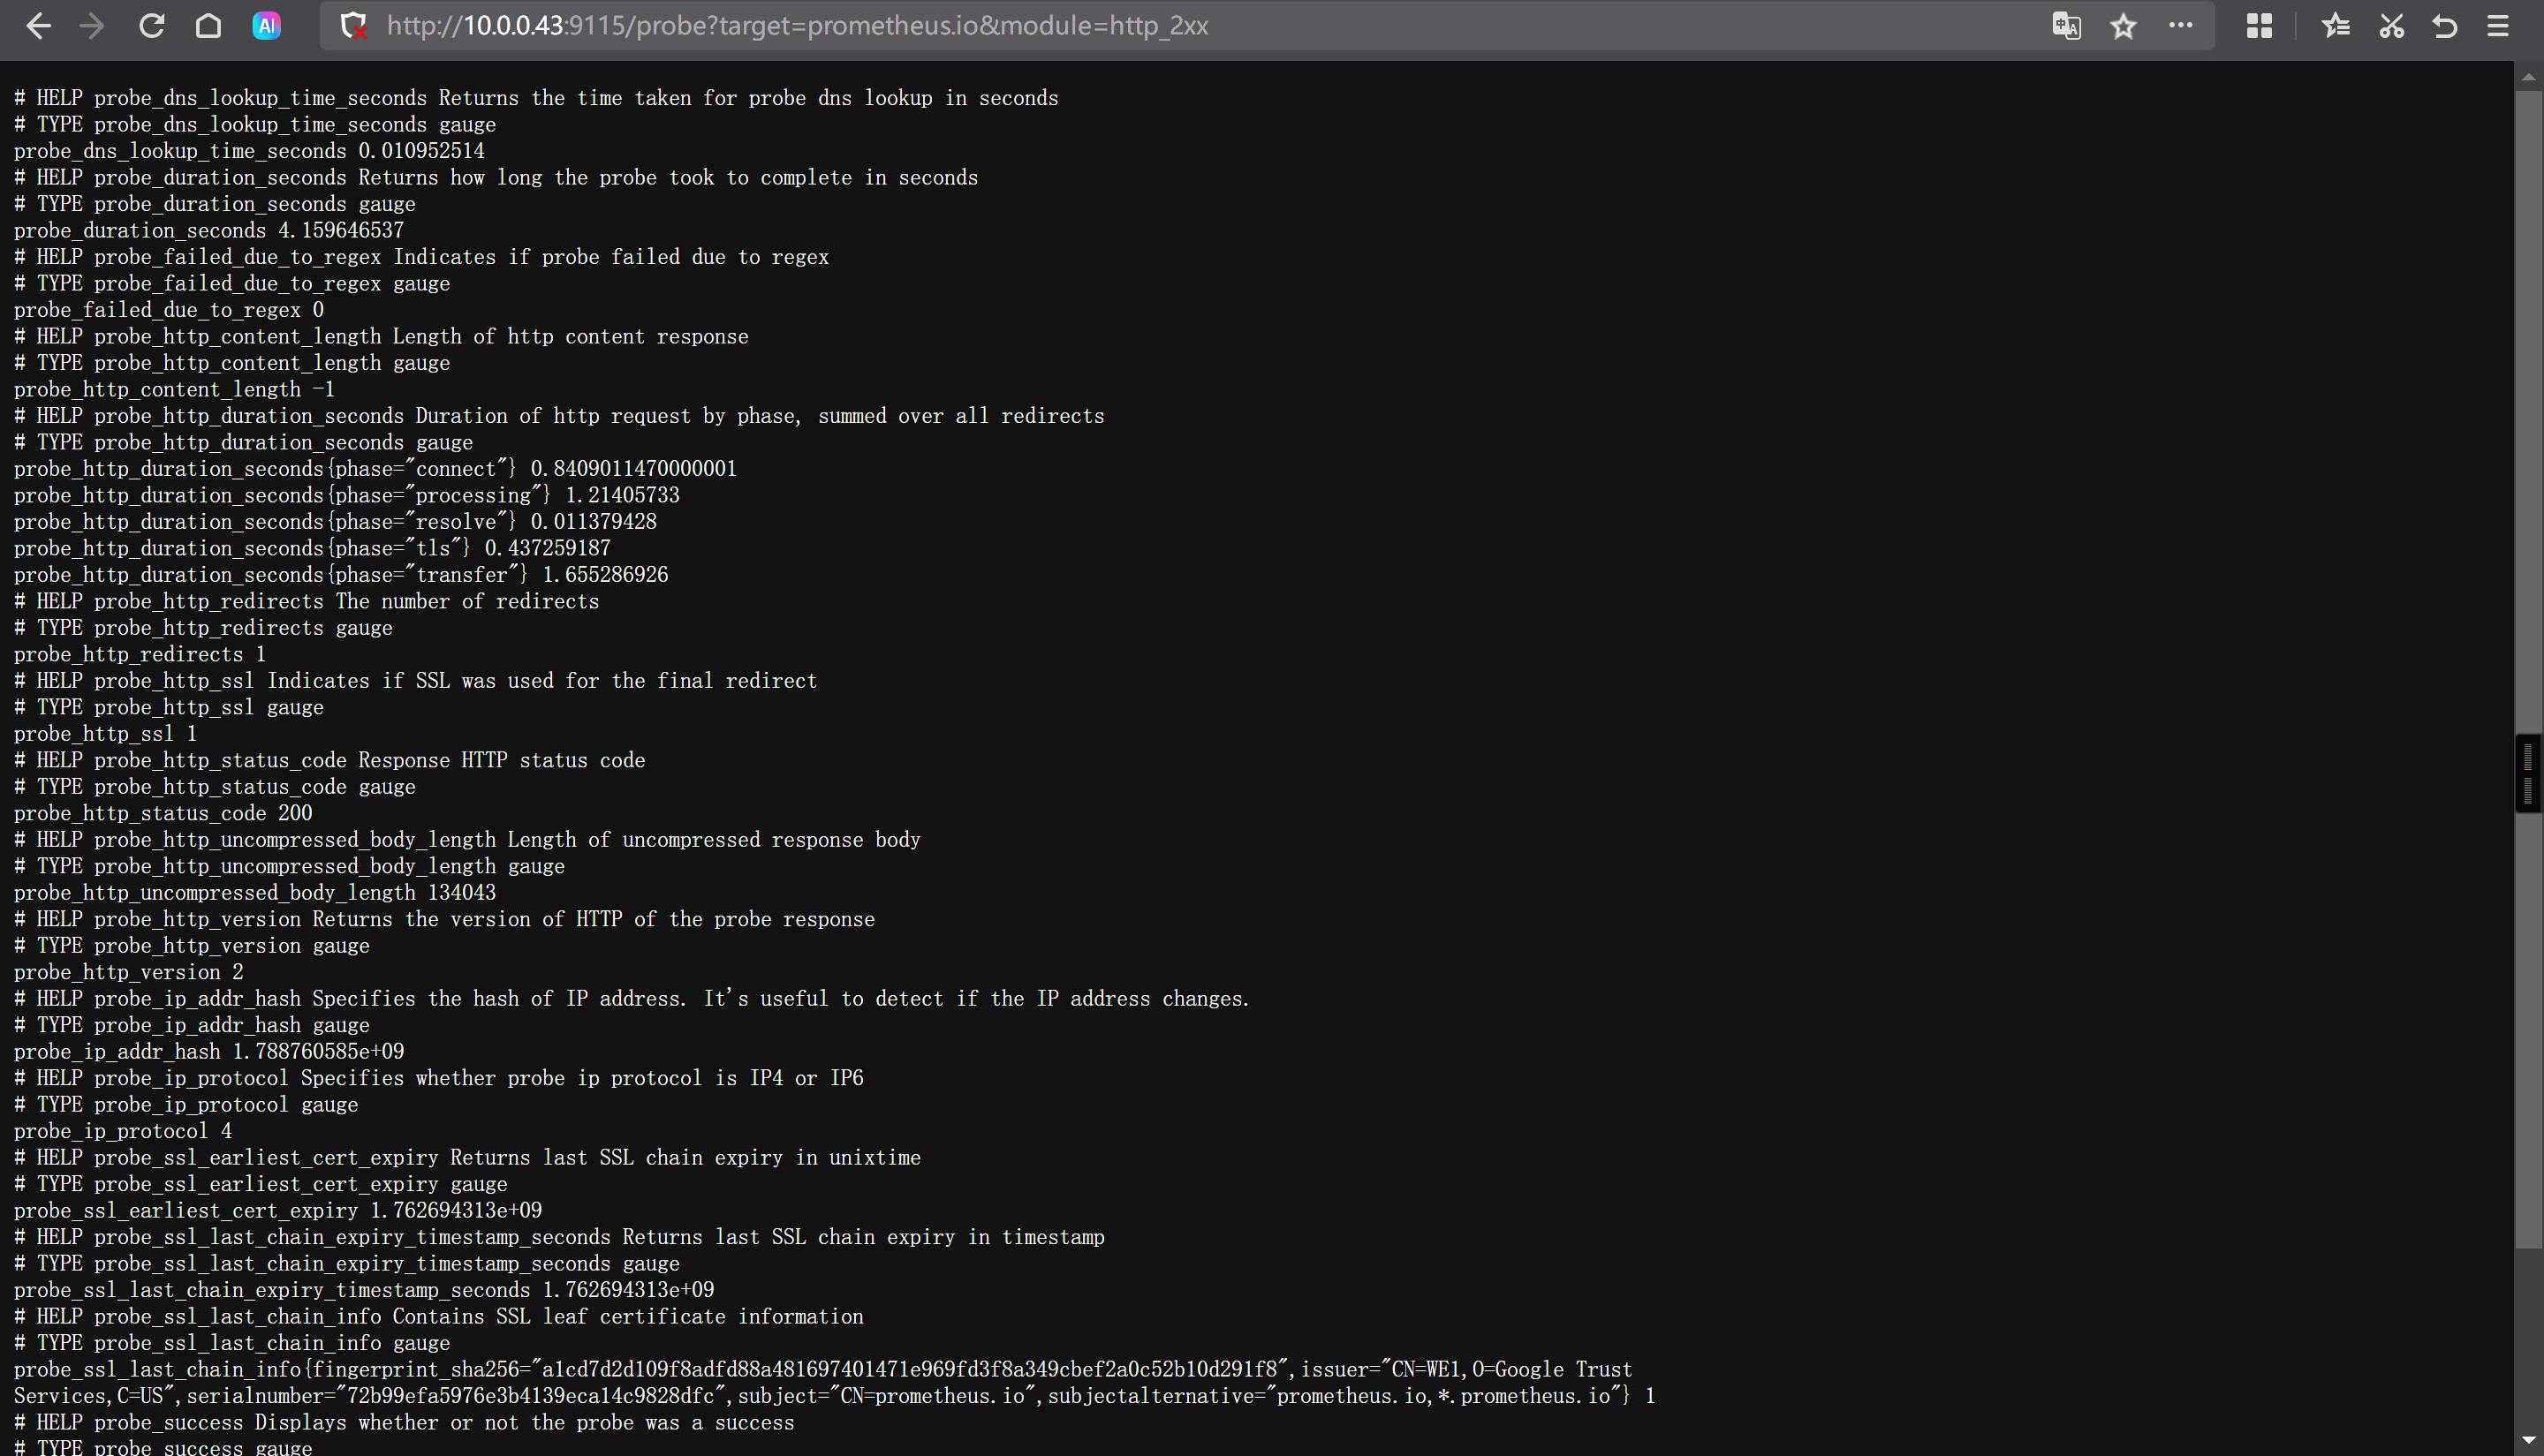Viewport: 2544px width, 1456px height.
Task: Click the TYPE probe_duration_seconds gauge line
Action: (215, 204)
